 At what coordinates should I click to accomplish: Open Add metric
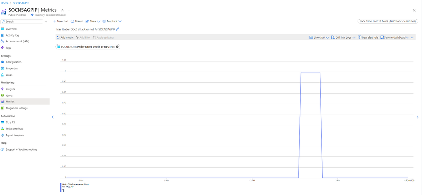[65, 37]
